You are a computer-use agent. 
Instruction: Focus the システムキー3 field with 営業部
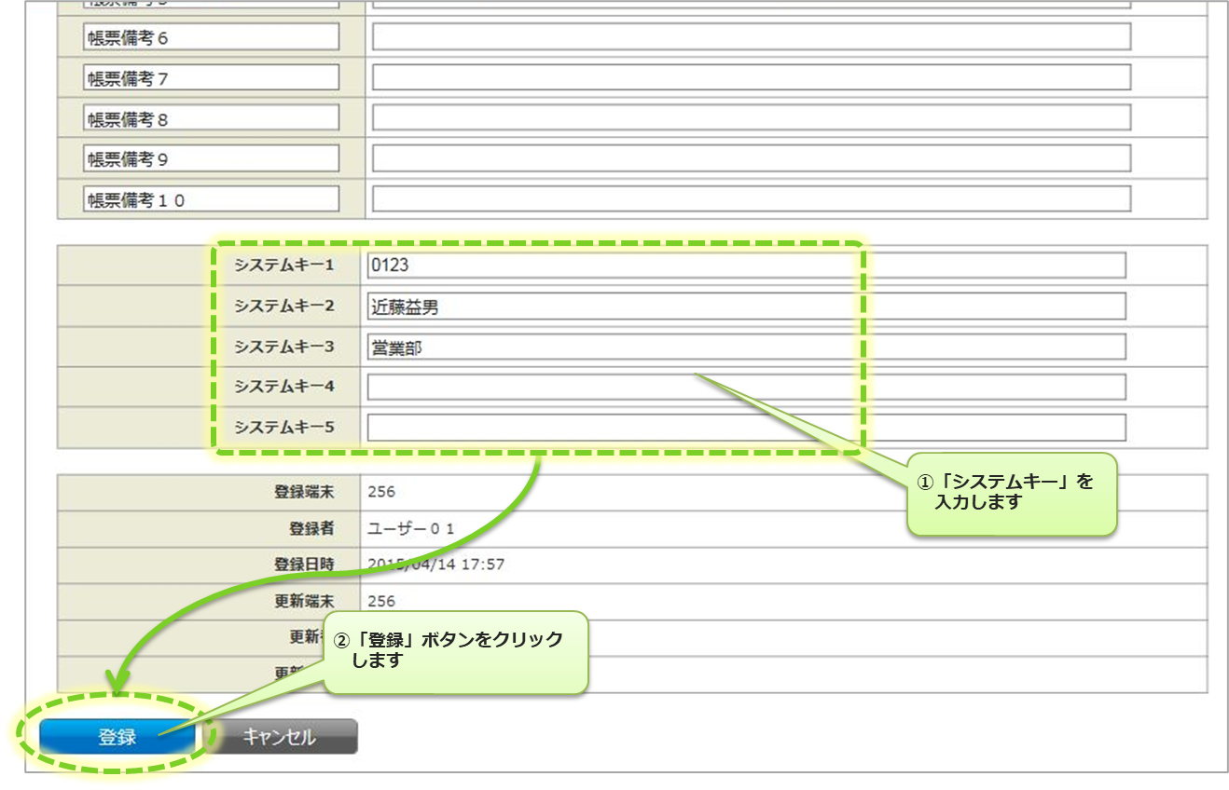pyautogui.click(x=745, y=347)
